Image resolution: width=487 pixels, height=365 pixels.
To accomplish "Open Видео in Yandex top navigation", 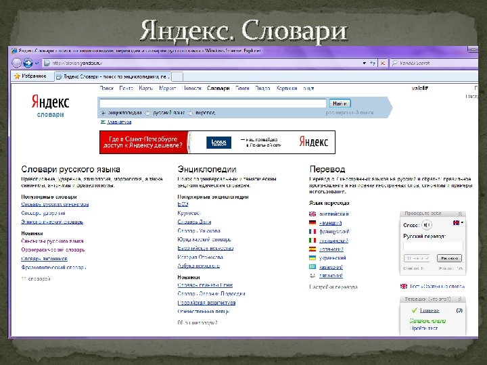I will (262, 88).
